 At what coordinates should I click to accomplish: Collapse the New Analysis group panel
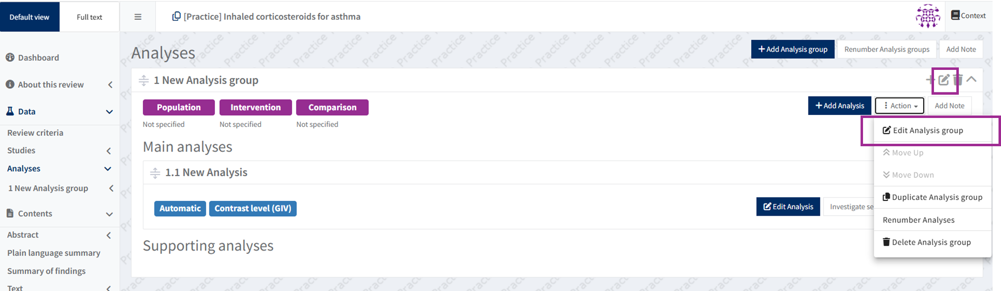click(x=972, y=79)
